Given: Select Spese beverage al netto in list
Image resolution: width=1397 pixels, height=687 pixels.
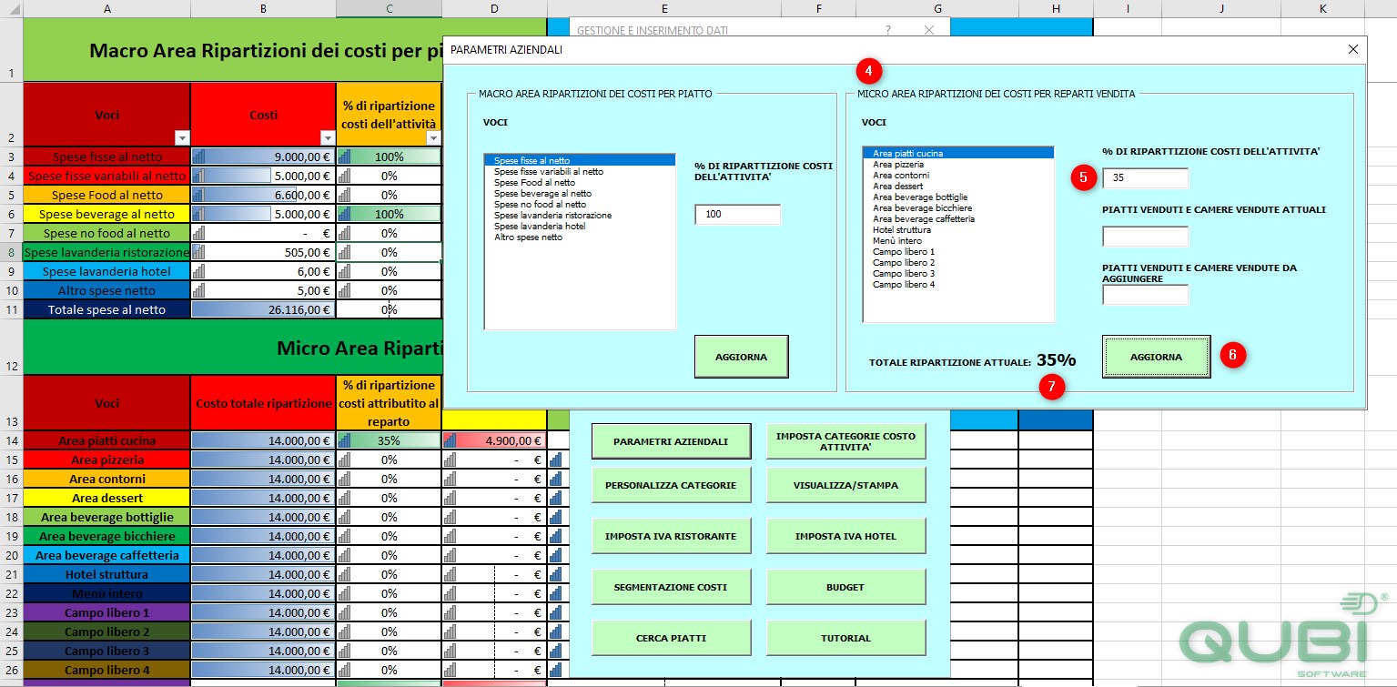Looking at the screenshot, I should (580, 193).
